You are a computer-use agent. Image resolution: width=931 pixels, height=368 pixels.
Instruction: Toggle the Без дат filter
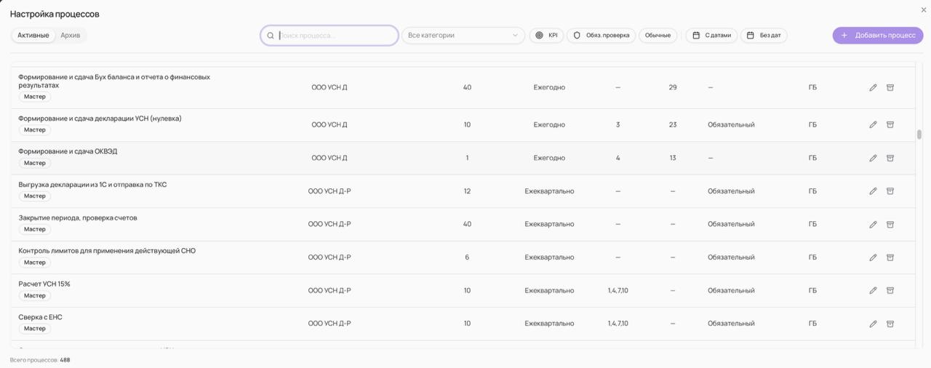coord(764,35)
